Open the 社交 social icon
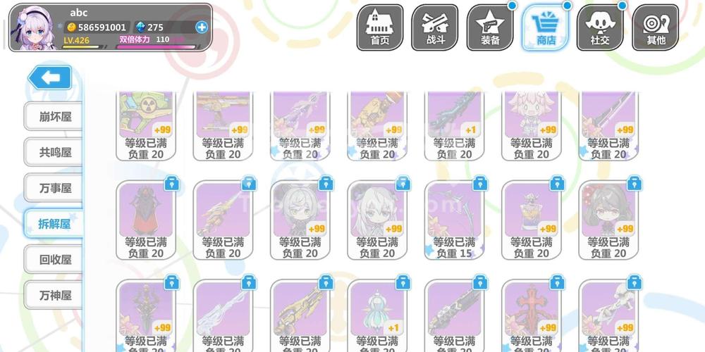The height and width of the screenshot is (352, 705). [600, 27]
